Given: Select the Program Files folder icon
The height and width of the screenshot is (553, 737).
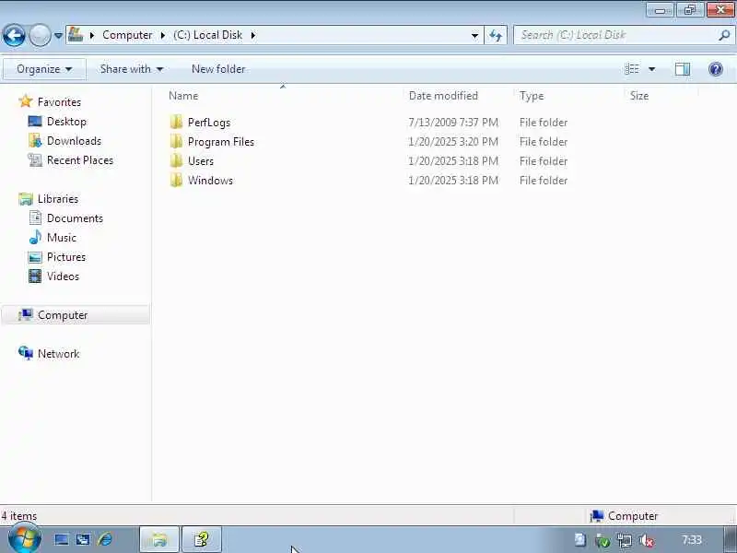Looking at the screenshot, I should tap(176, 142).
